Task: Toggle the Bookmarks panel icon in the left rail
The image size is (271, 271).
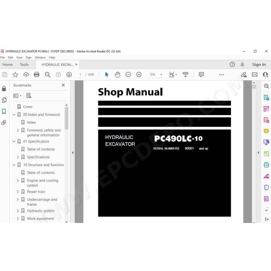Action: (x=4, y=111)
